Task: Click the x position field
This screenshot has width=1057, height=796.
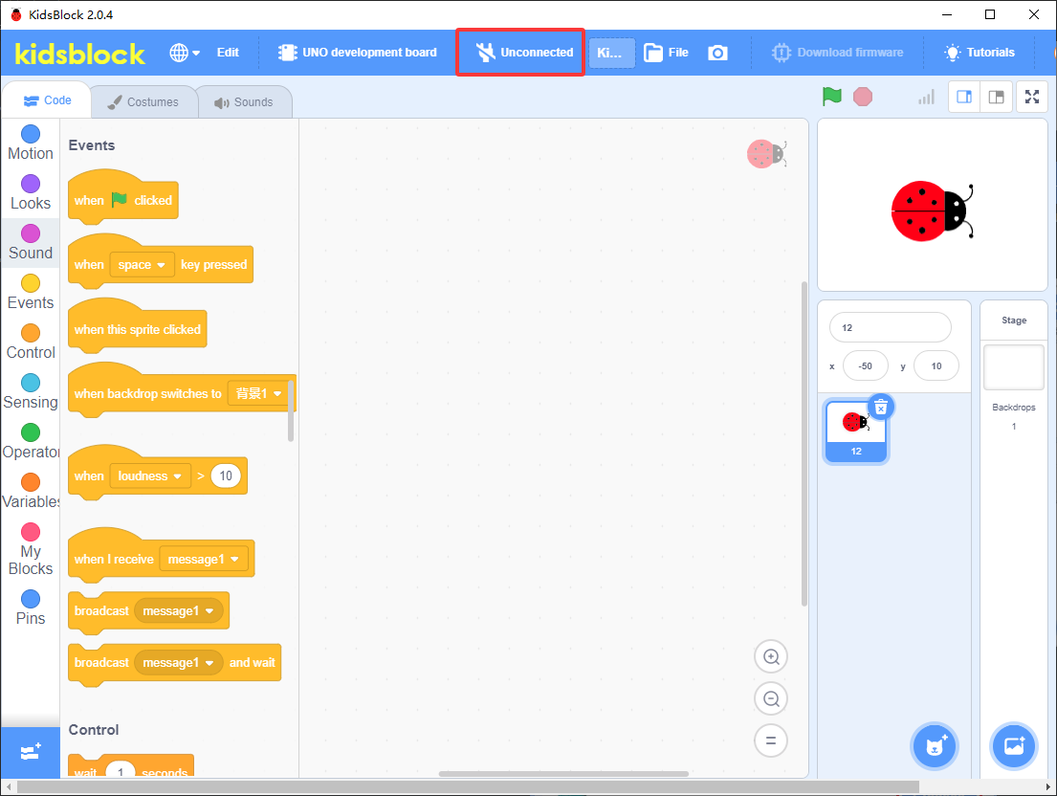Action: [x=865, y=366]
